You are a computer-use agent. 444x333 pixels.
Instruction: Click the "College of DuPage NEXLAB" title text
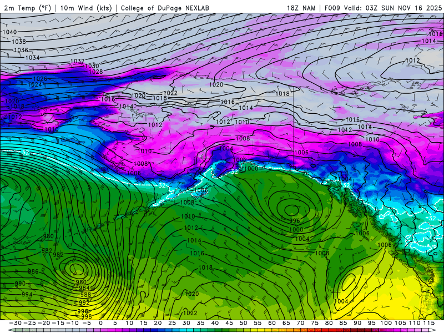point(165,8)
